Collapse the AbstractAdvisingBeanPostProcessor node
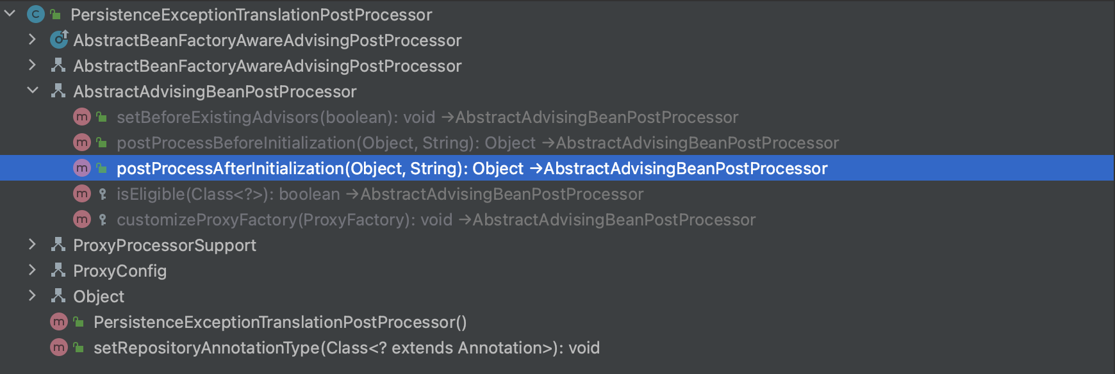 (x=33, y=91)
